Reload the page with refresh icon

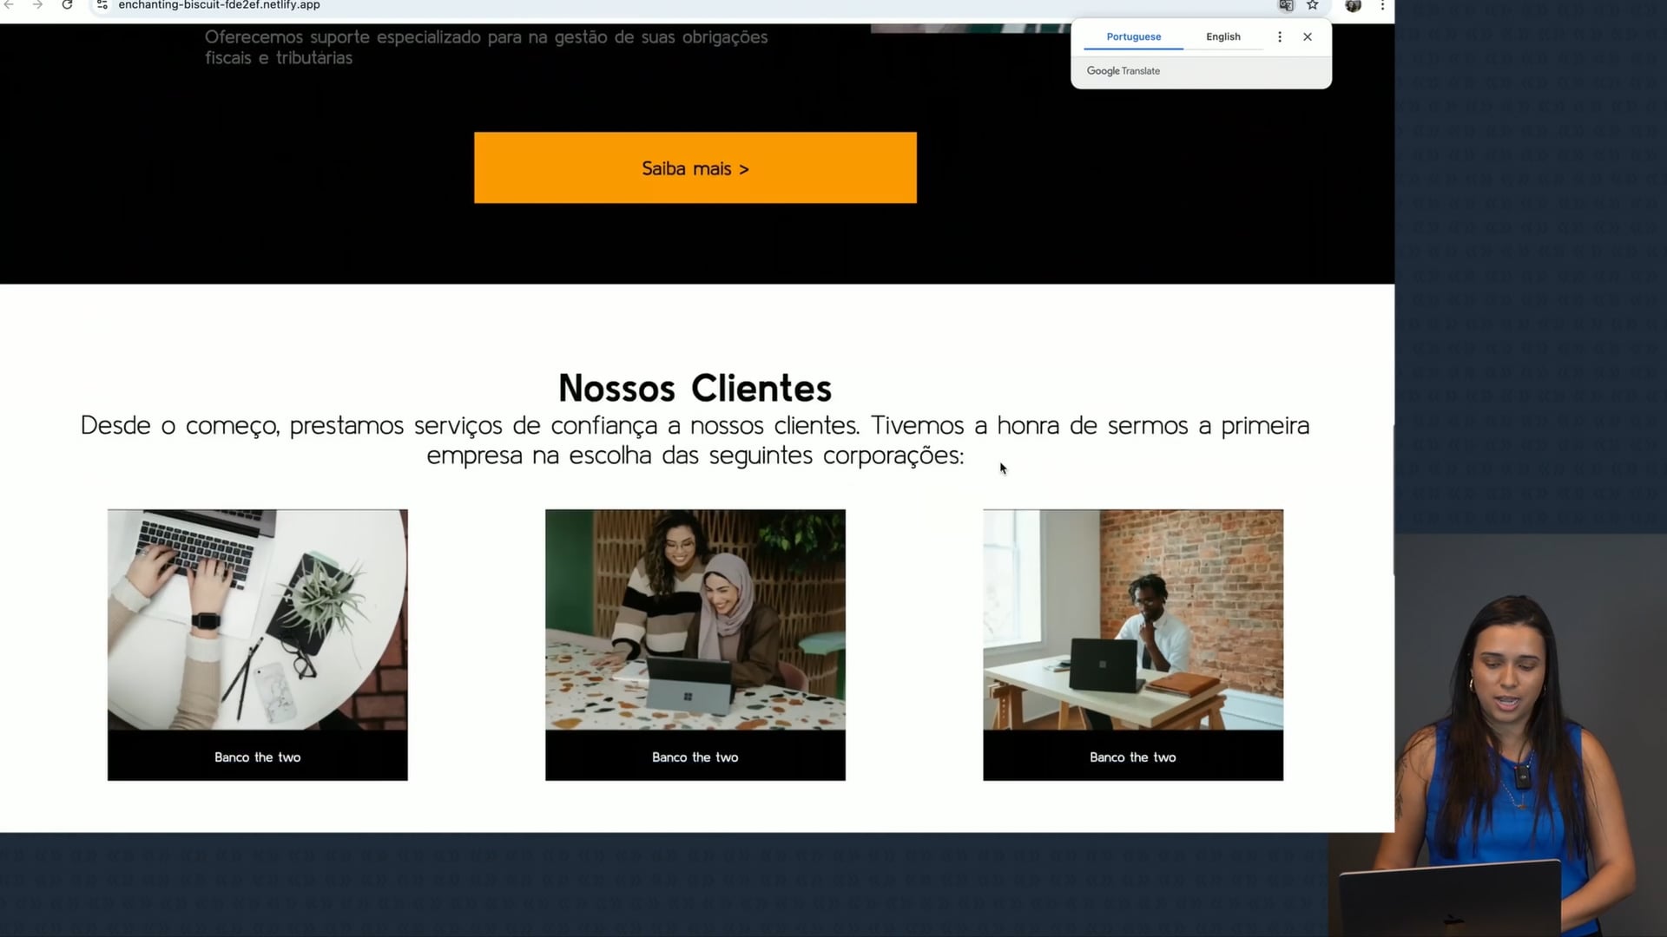[x=67, y=5]
